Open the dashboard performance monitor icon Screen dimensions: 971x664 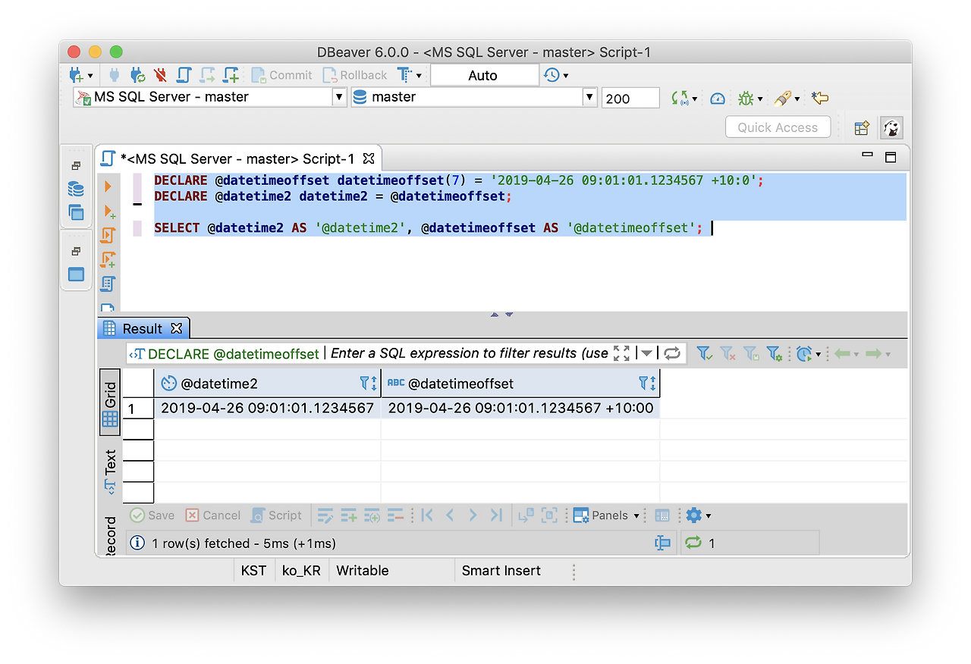pyautogui.click(x=717, y=98)
